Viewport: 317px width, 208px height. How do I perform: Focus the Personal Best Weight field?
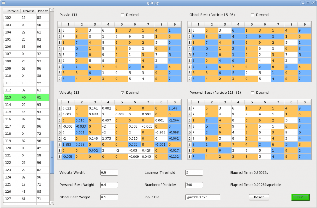109,185
